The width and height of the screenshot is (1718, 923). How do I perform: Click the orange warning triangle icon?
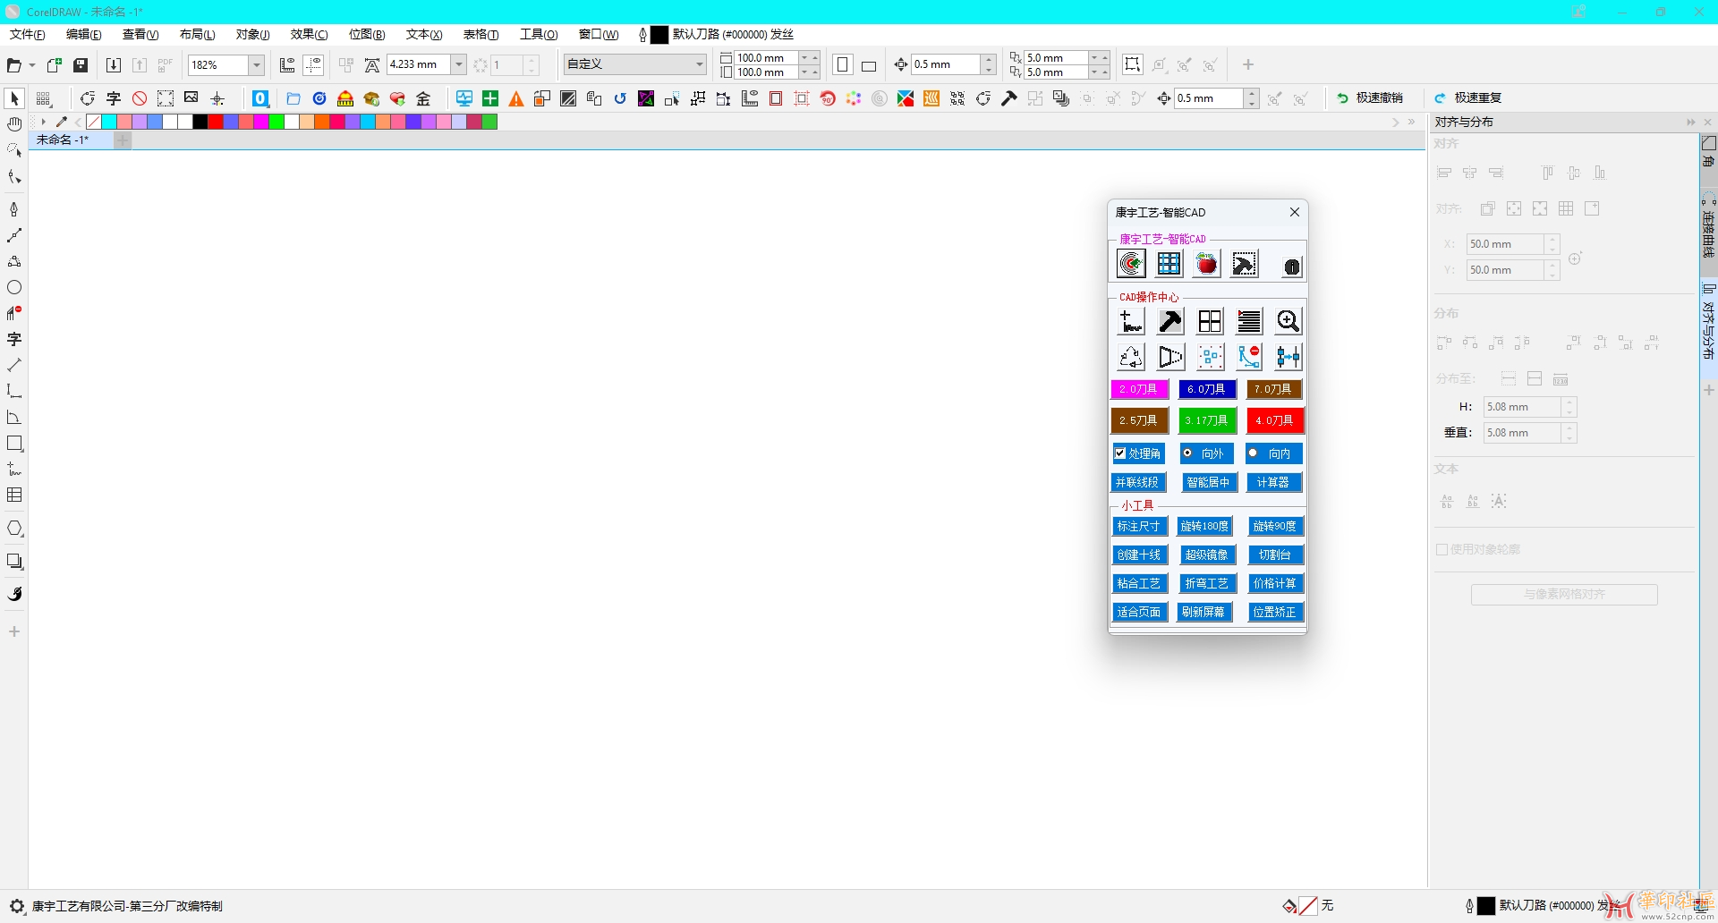pos(516,98)
